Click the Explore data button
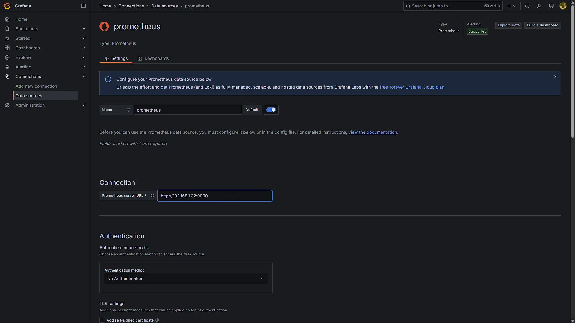The image size is (575, 323). 509,25
